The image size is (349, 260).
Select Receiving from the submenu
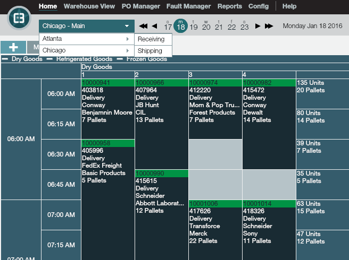153,39
